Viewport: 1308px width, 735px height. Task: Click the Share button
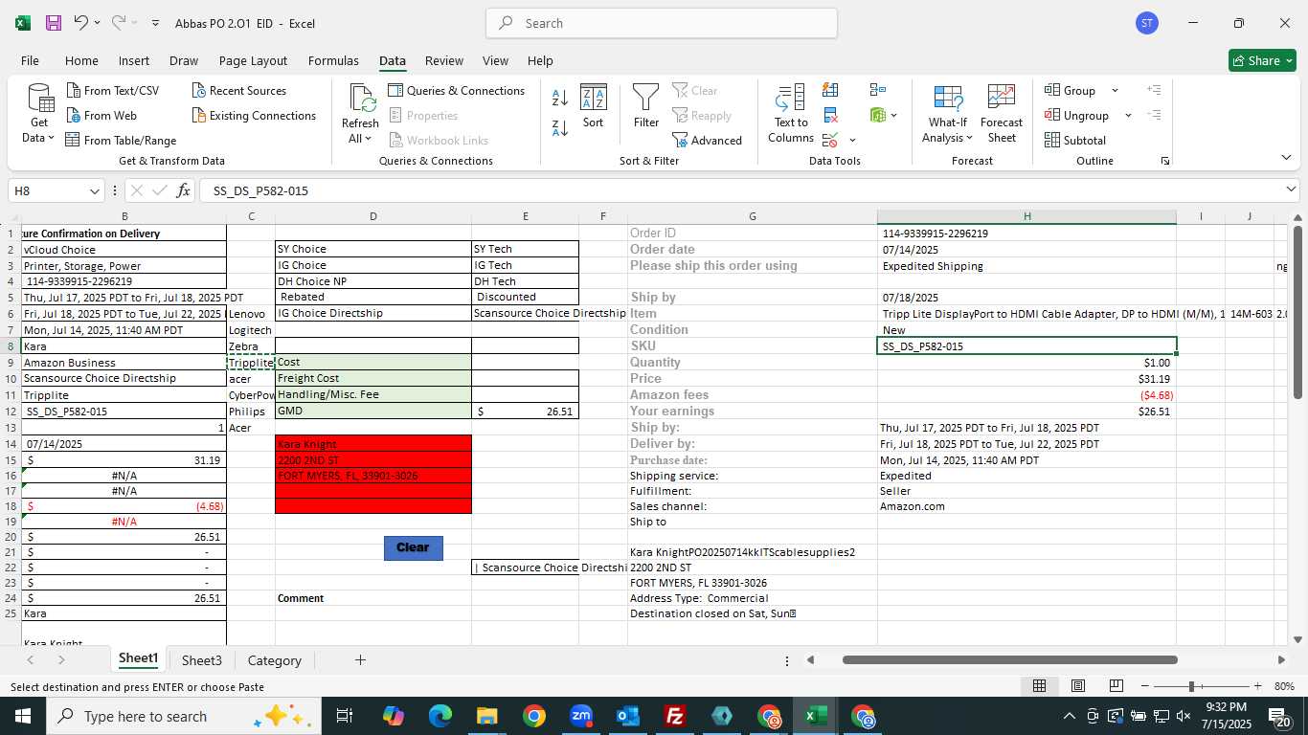[1262, 60]
